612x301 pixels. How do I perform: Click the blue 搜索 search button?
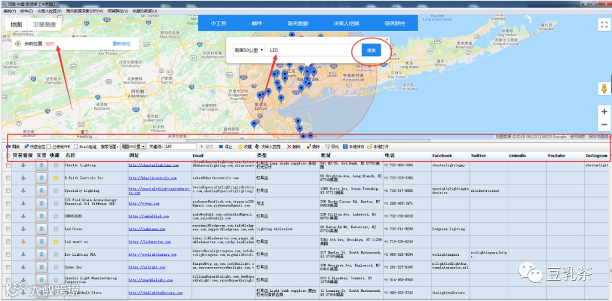point(371,50)
